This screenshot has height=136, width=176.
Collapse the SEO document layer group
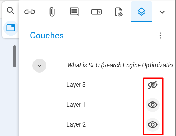point(39,66)
